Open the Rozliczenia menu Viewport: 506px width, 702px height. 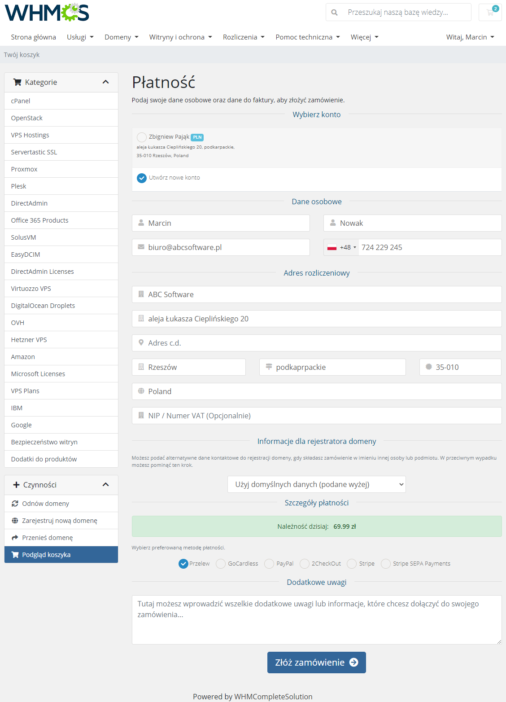click(x=244, y=37)
